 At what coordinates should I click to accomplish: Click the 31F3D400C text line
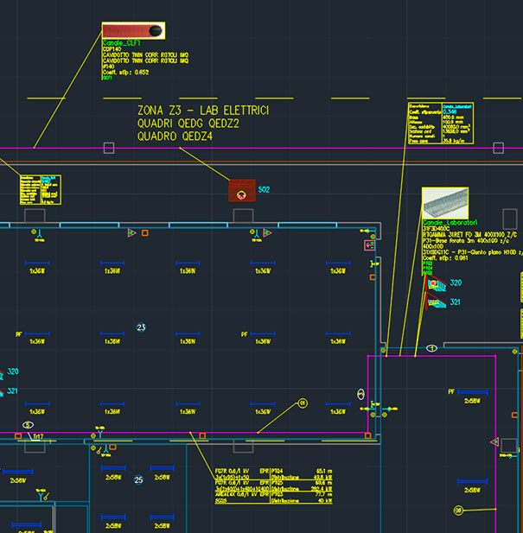pos(436,229)
